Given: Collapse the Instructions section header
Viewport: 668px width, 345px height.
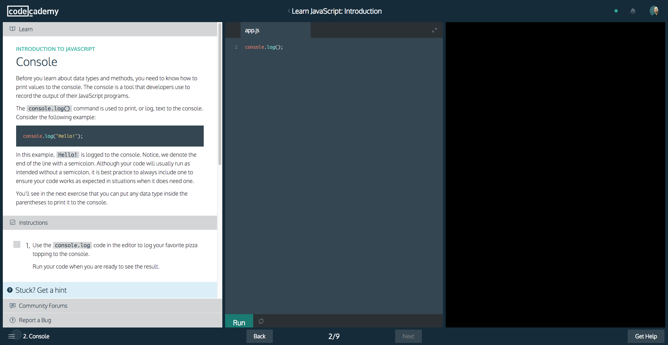Looking at the screenshot, I should [x=110, y=223].
